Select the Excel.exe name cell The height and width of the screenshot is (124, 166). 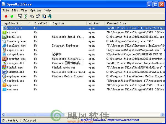tap(14, 37)
